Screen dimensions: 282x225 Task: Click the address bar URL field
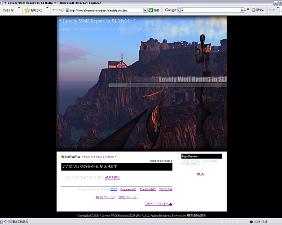pos(106,10)
